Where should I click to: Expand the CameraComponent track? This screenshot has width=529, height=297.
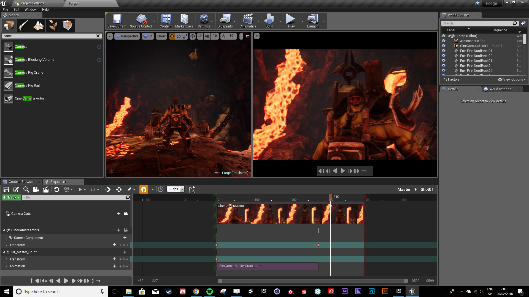(x=6, y=238)
